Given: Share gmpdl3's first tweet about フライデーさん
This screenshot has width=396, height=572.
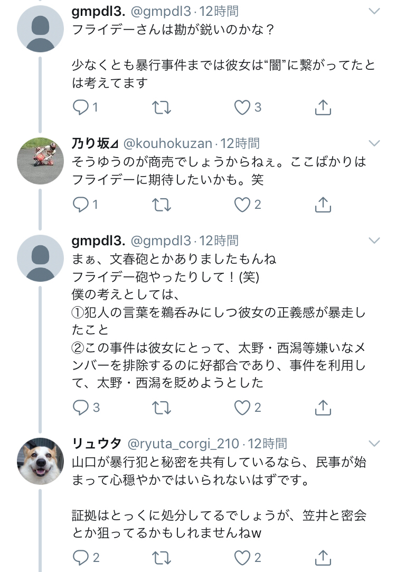Looking at the screenshot, I should (323, 108).
